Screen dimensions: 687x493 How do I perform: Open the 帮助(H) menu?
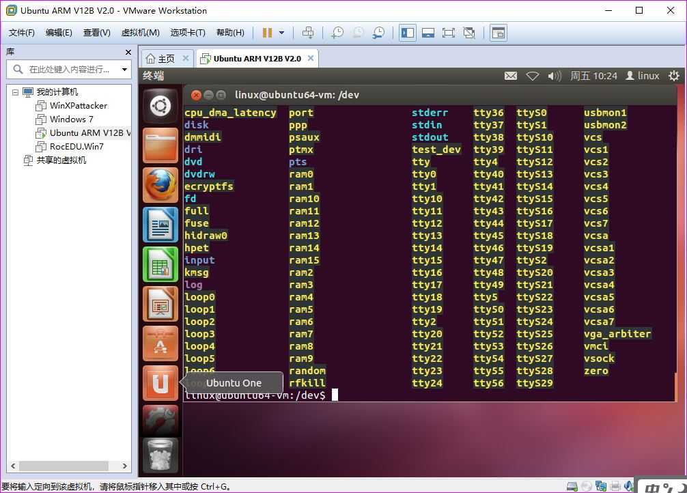click(x=230, y=33)
